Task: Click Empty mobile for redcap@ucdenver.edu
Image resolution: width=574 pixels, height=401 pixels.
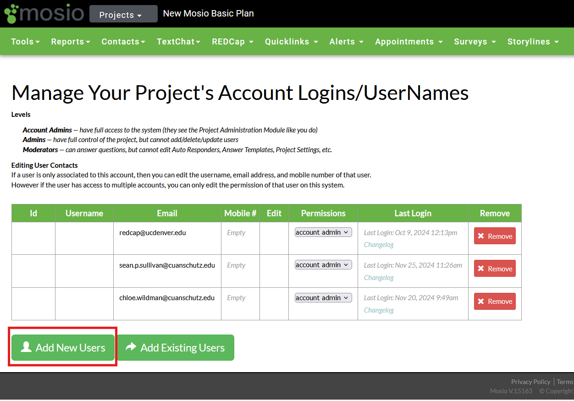Action: pos(236,233)
